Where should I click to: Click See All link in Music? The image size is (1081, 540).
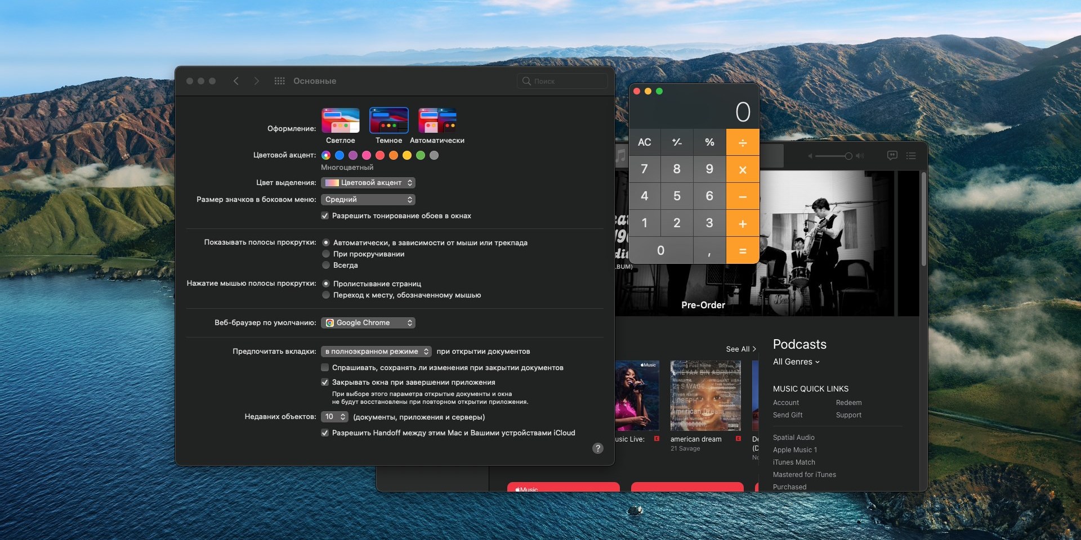point(740,349)
